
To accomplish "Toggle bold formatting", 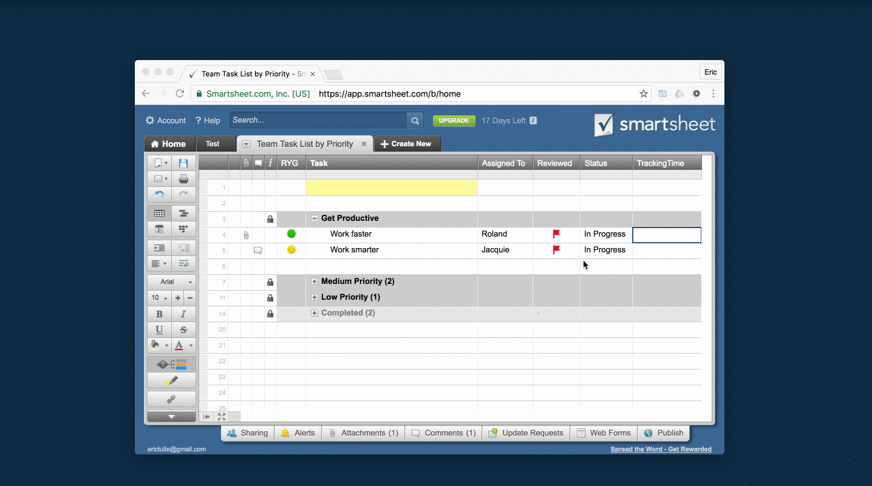I will [159, 314].
